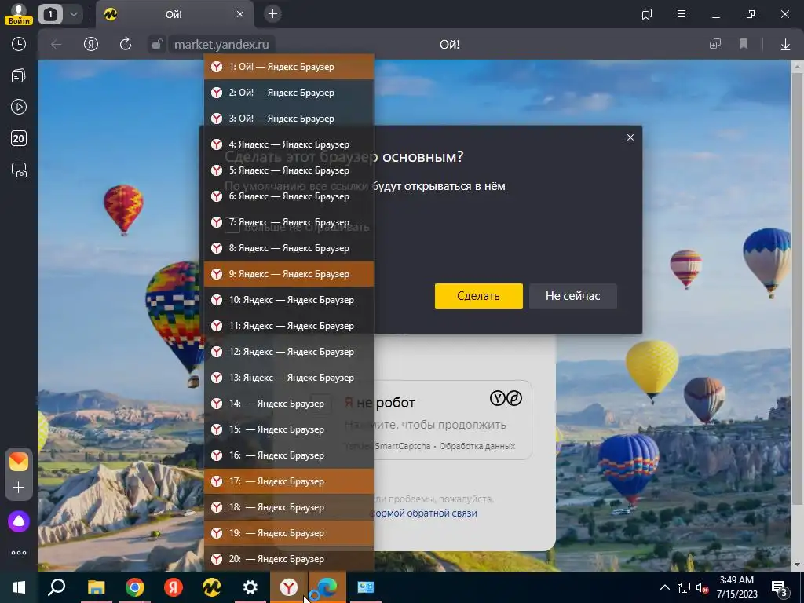Screen dimensions: 804x603
Task: Click the sidebar icon labeled 20
Action: [19, 138]
